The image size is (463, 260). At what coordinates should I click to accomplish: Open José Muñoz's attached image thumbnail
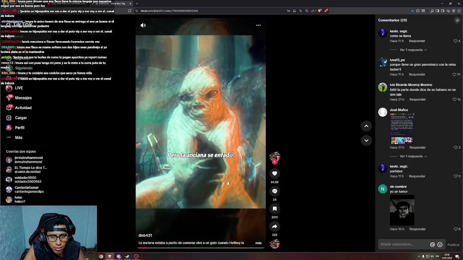[x=402, y=129]
